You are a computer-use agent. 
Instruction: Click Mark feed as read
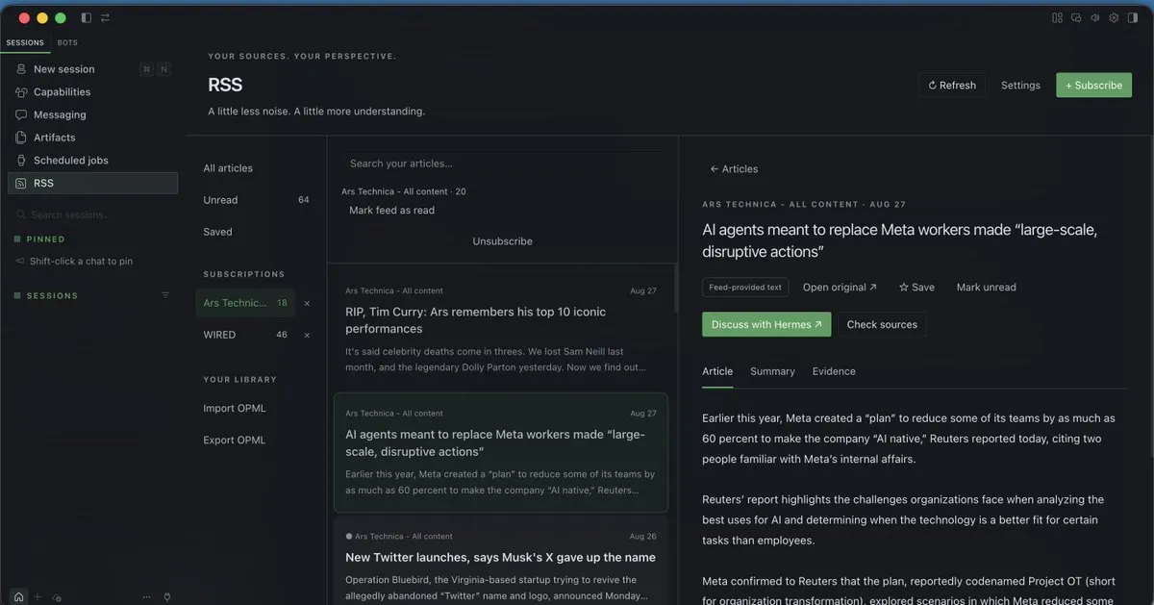pyautogui.click(x=391, y=211)
